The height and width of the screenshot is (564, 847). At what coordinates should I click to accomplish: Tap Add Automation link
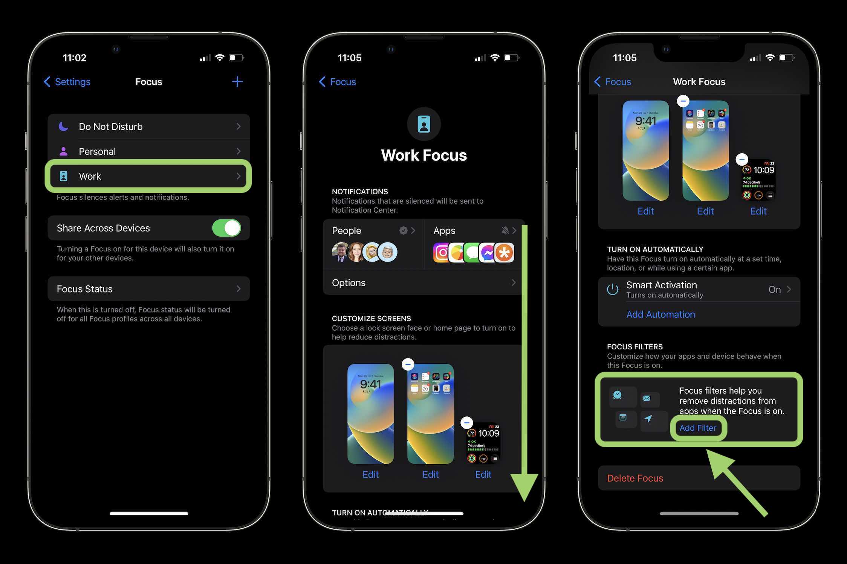tap(660, 314)
